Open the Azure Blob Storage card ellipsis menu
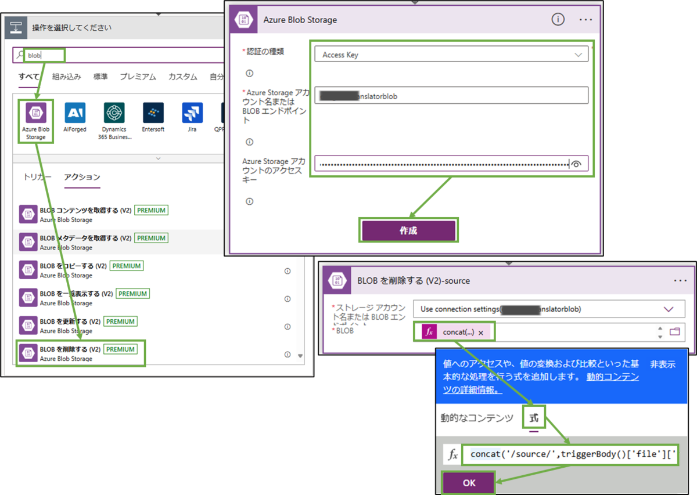This screenshot has height=495, width=697. [586, 20]
